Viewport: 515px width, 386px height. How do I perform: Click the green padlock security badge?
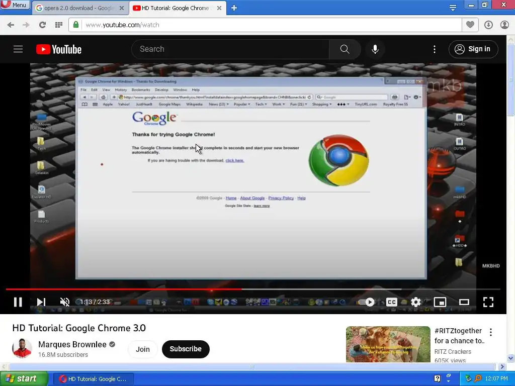pyautogui.click(x=76, y=25)
